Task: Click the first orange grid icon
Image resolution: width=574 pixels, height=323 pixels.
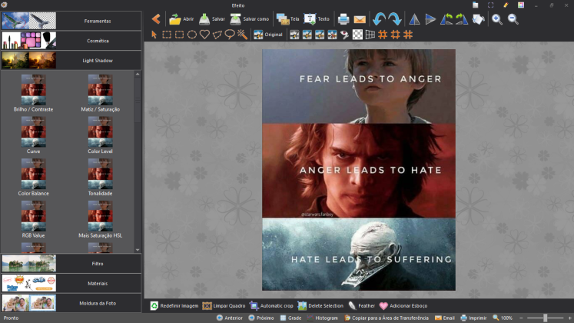Action: [383, 35]
